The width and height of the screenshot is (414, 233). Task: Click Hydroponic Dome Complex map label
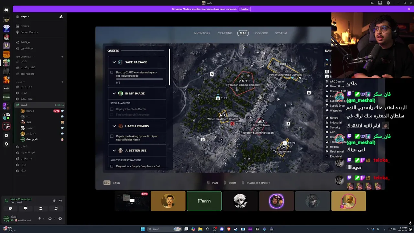(x=243, y=85)
